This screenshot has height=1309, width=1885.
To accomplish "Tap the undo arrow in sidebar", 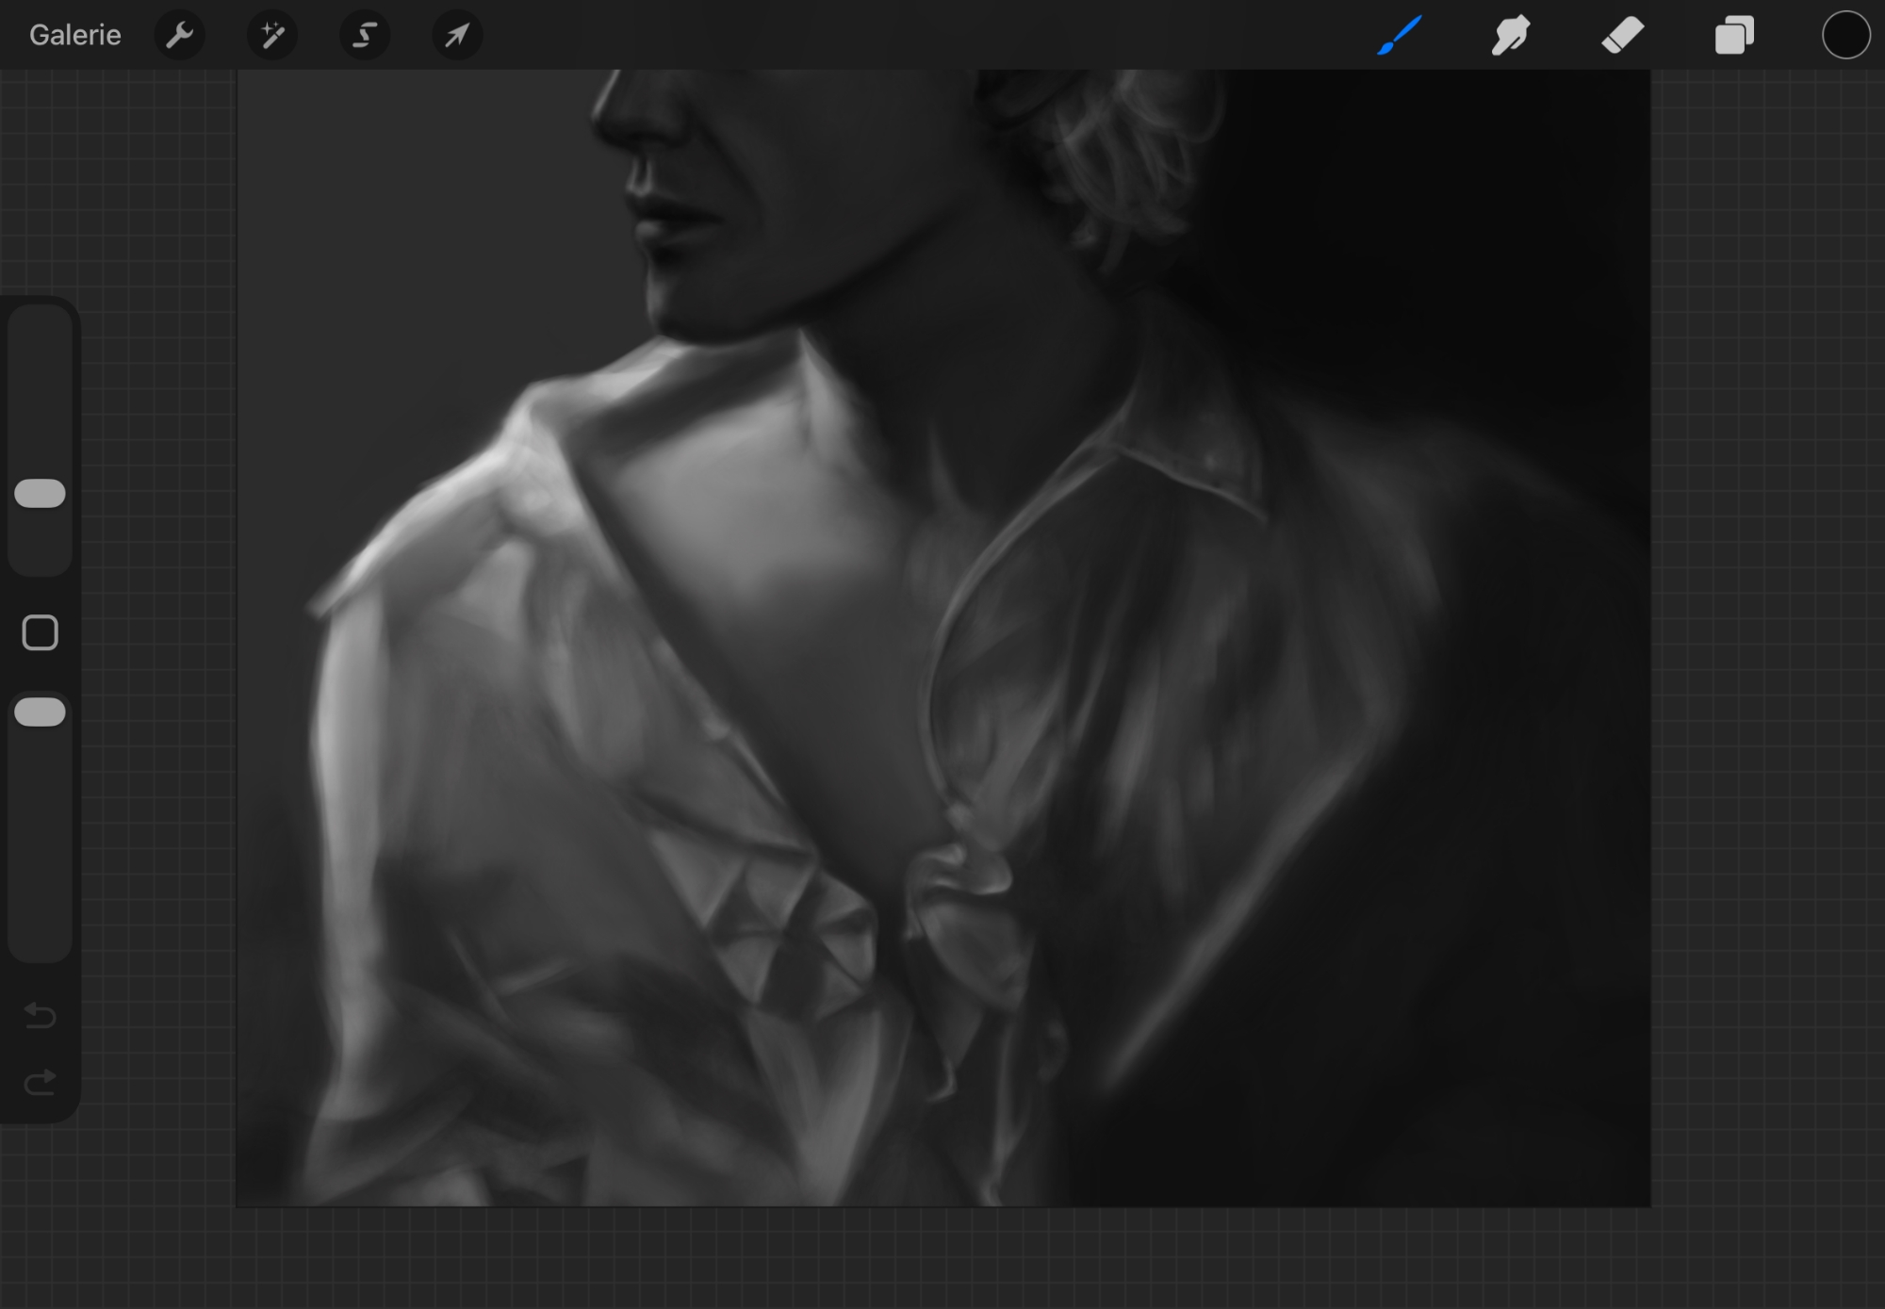I will (41, 1015).
